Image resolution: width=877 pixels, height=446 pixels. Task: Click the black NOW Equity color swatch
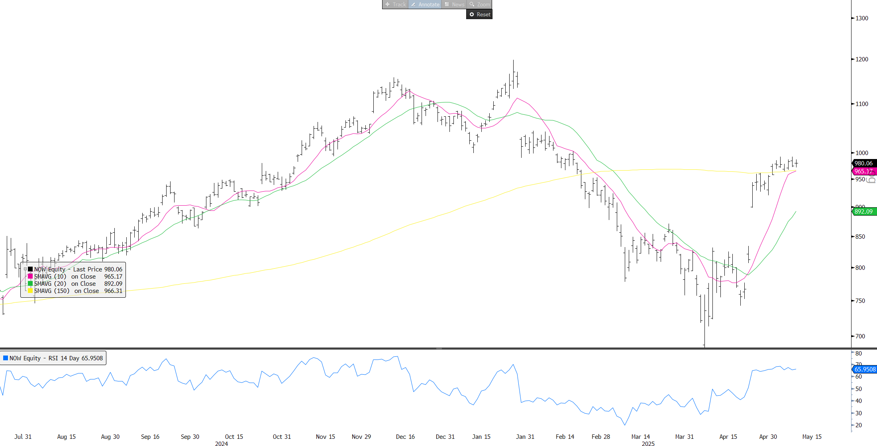point(30,269)
